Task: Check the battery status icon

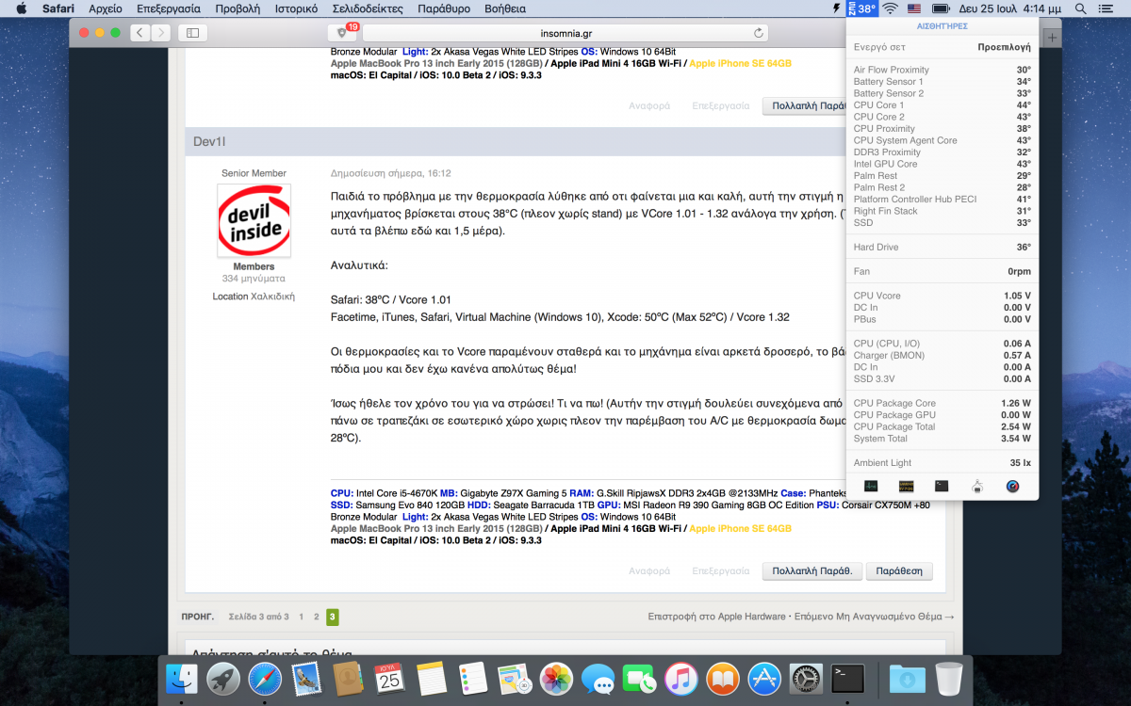Action: pyautogui.click(x=940, y=8)
